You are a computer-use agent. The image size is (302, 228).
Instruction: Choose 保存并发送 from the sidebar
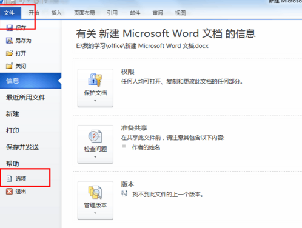(22, 147)
